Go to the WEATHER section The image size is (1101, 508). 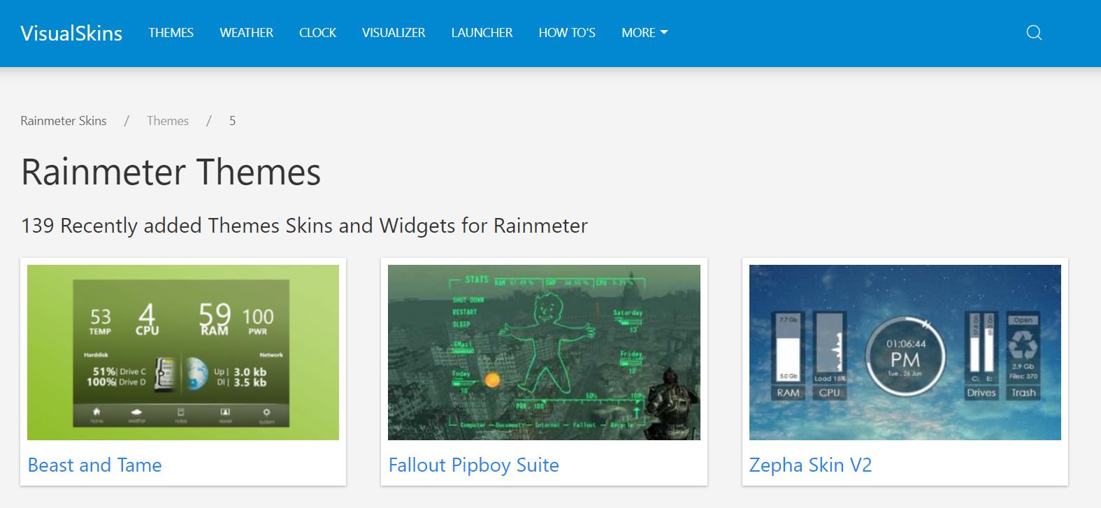(x=246, y=33)
